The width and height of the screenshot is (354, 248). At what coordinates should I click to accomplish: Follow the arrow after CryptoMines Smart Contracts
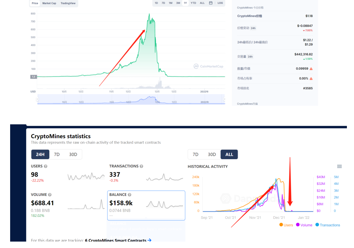point(149,240)
